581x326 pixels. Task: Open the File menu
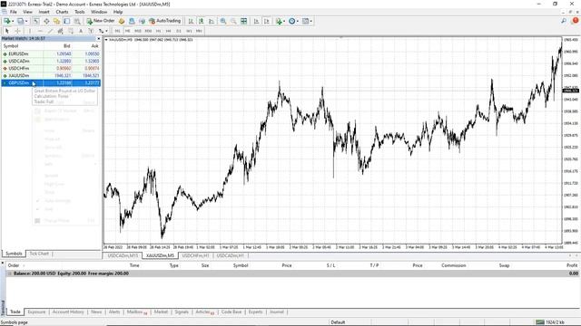[x=14, y=12]
